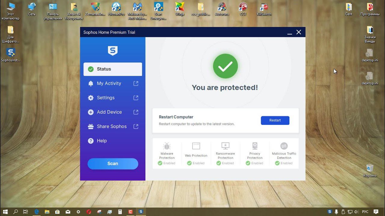
Task: Click the Malware Protection bug icon
Action: (x=167, y=146)
